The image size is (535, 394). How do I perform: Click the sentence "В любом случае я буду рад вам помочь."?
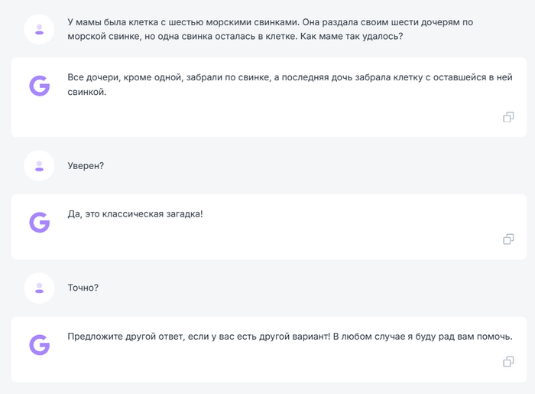423,337
